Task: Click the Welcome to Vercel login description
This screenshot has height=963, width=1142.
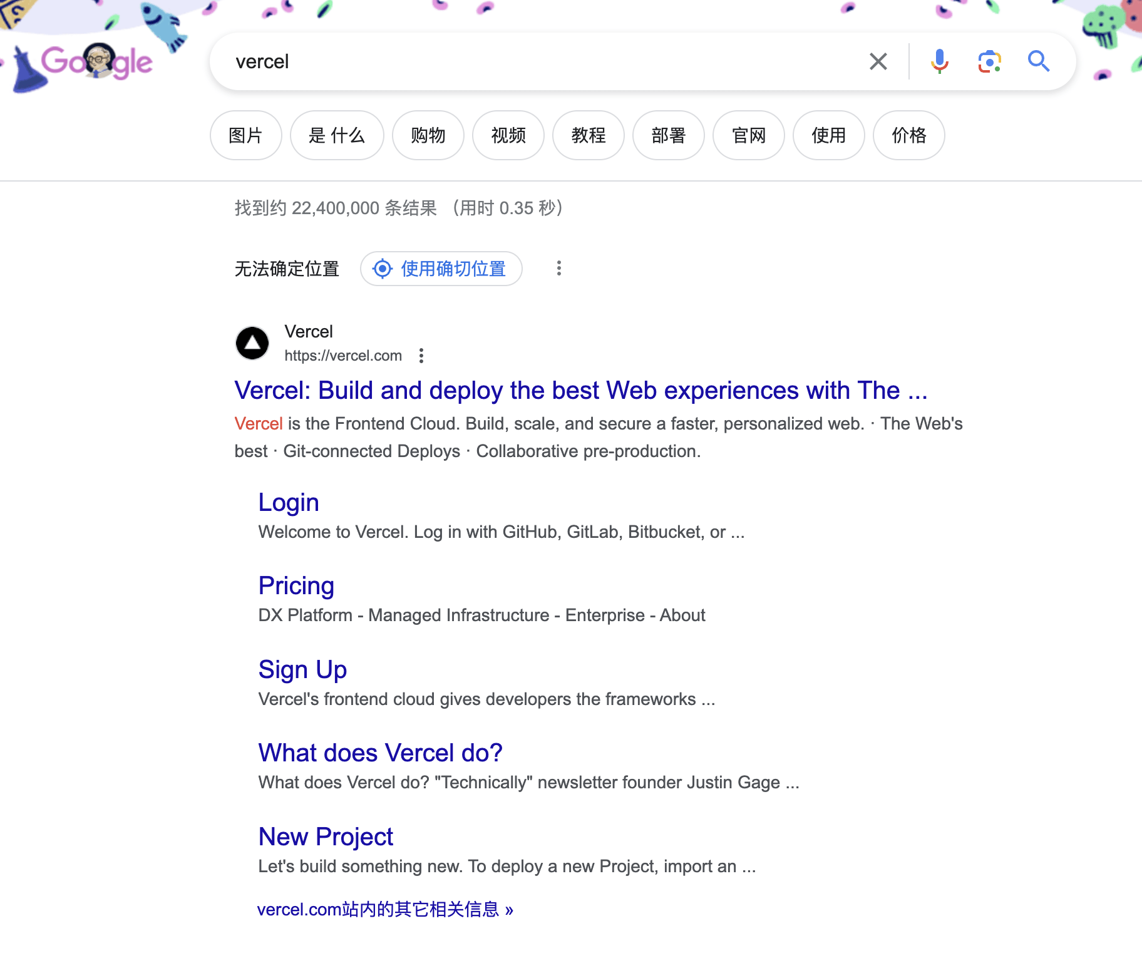Action: pos(502,532)
